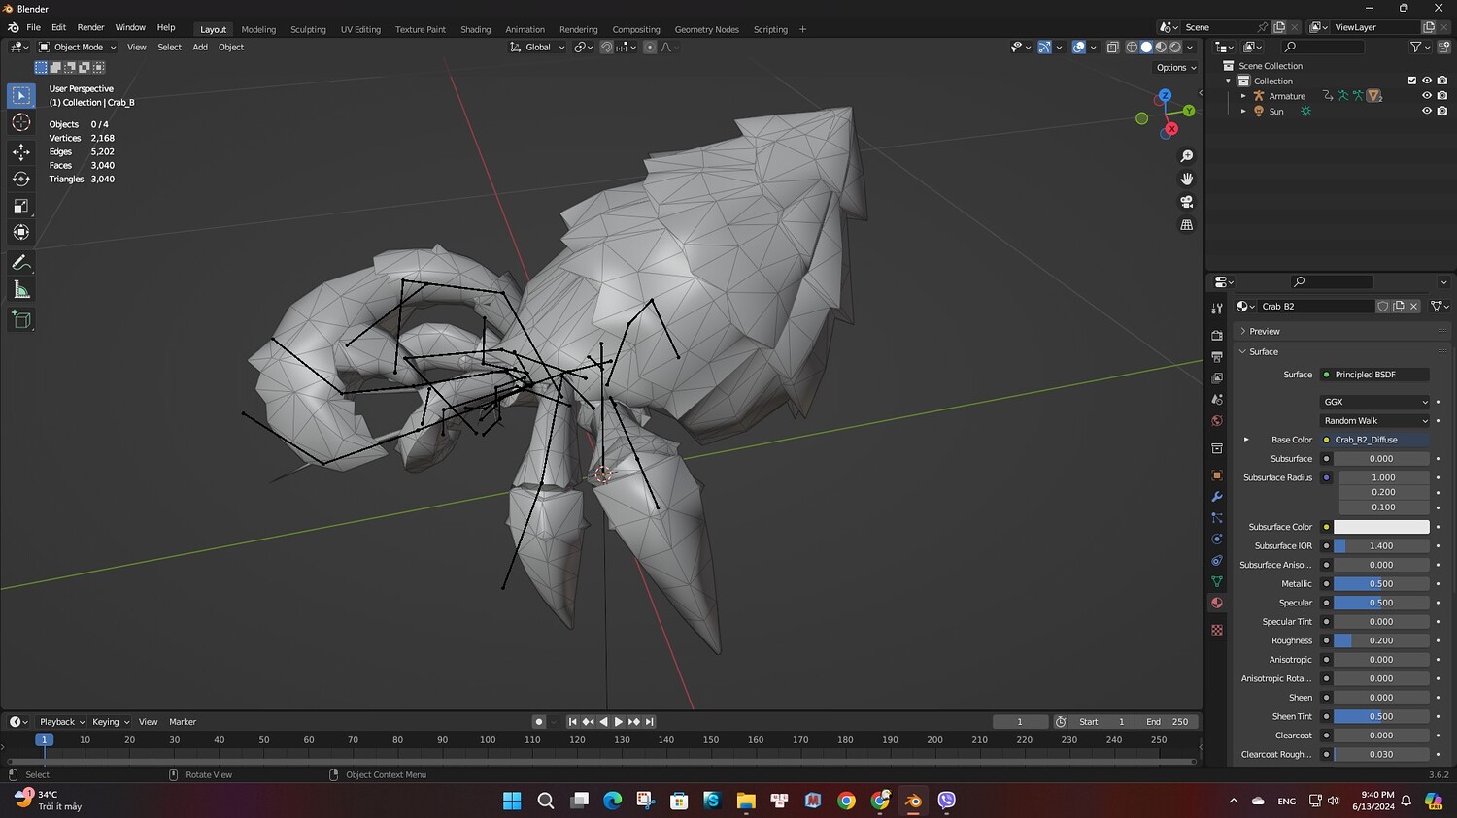
Task: Uncheck the Collection exclude checkbox
Action: click(x=1411, y=81)
